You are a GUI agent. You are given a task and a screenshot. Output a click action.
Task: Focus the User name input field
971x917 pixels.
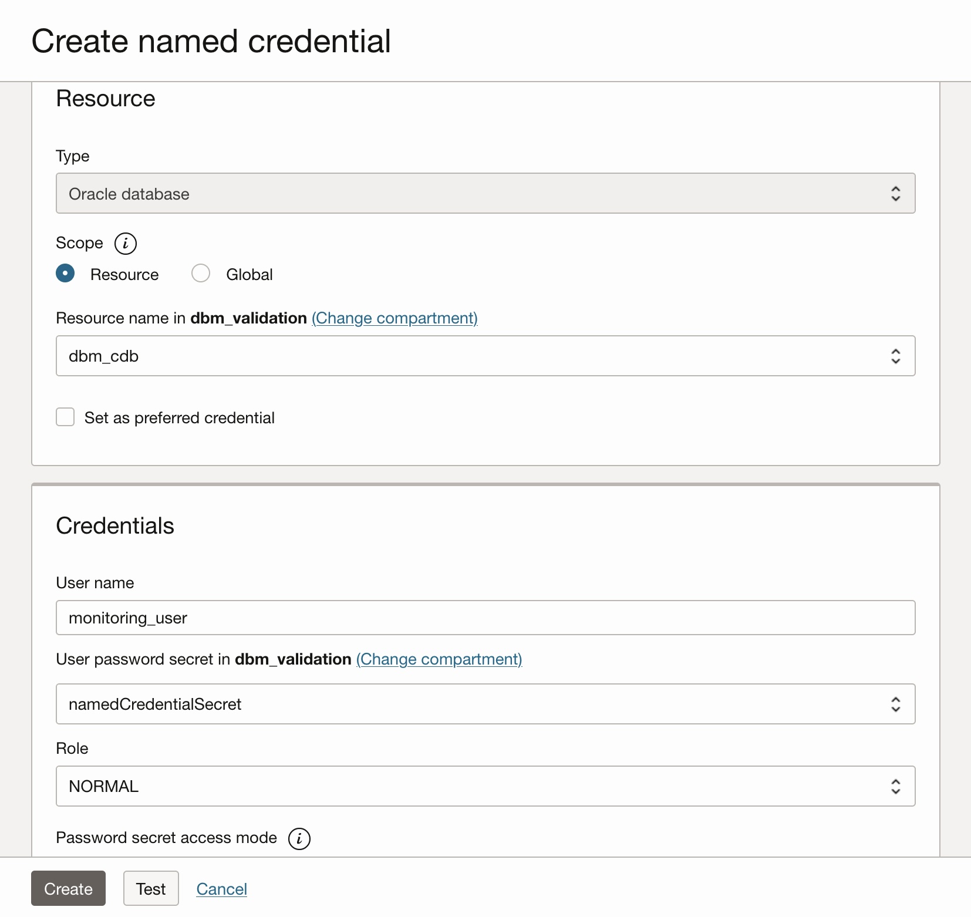pos(485,618)
